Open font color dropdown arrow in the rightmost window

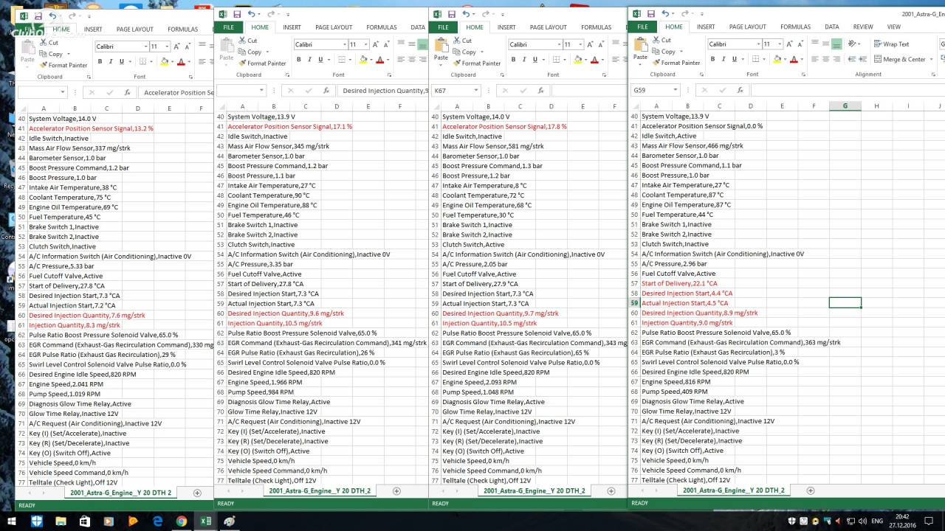point(800,59)
